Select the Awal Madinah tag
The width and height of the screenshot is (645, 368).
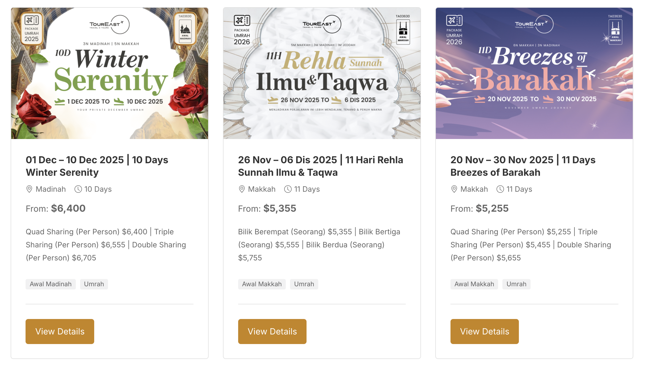click(x=51, y=284)
